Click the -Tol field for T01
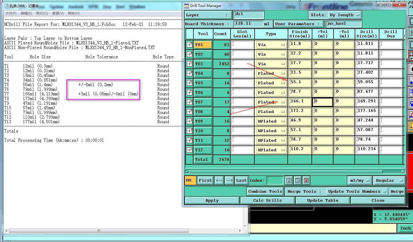 (x=344, y=45)
